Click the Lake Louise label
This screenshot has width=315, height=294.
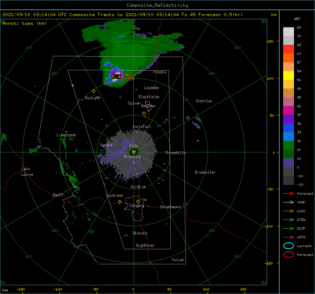tap(27, 172)
